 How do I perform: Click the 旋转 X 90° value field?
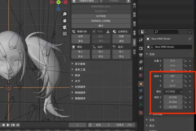click(x=173, y=76)
